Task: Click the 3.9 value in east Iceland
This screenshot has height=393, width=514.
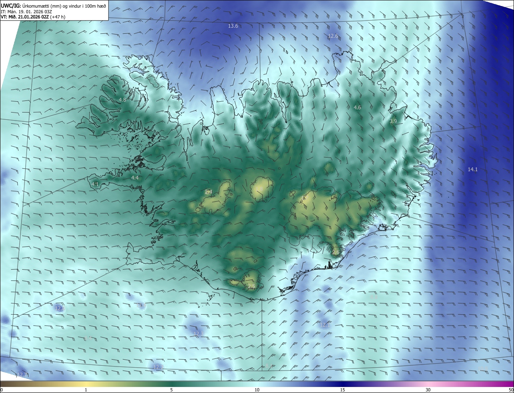Action: click(393, 121)
